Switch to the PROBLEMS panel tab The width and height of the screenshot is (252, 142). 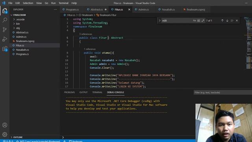69,92
